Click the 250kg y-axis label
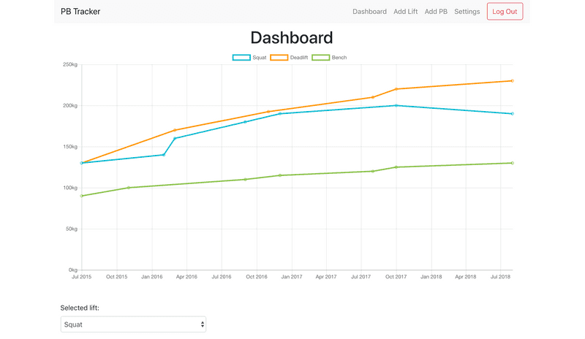The height and width of the screenshot is (339, 585). click(70, 64)
